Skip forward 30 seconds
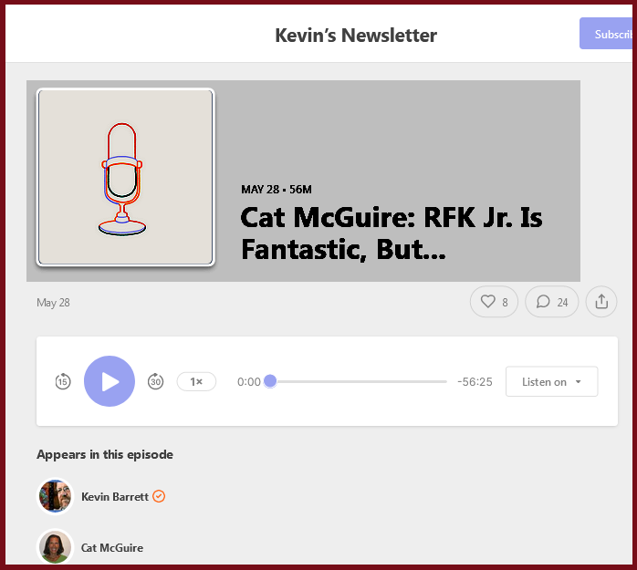Screen dimensions: 637x570 (155, 381)
